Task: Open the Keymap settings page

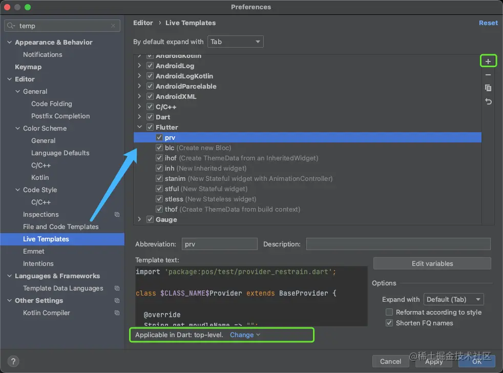Action: (28, 67)
